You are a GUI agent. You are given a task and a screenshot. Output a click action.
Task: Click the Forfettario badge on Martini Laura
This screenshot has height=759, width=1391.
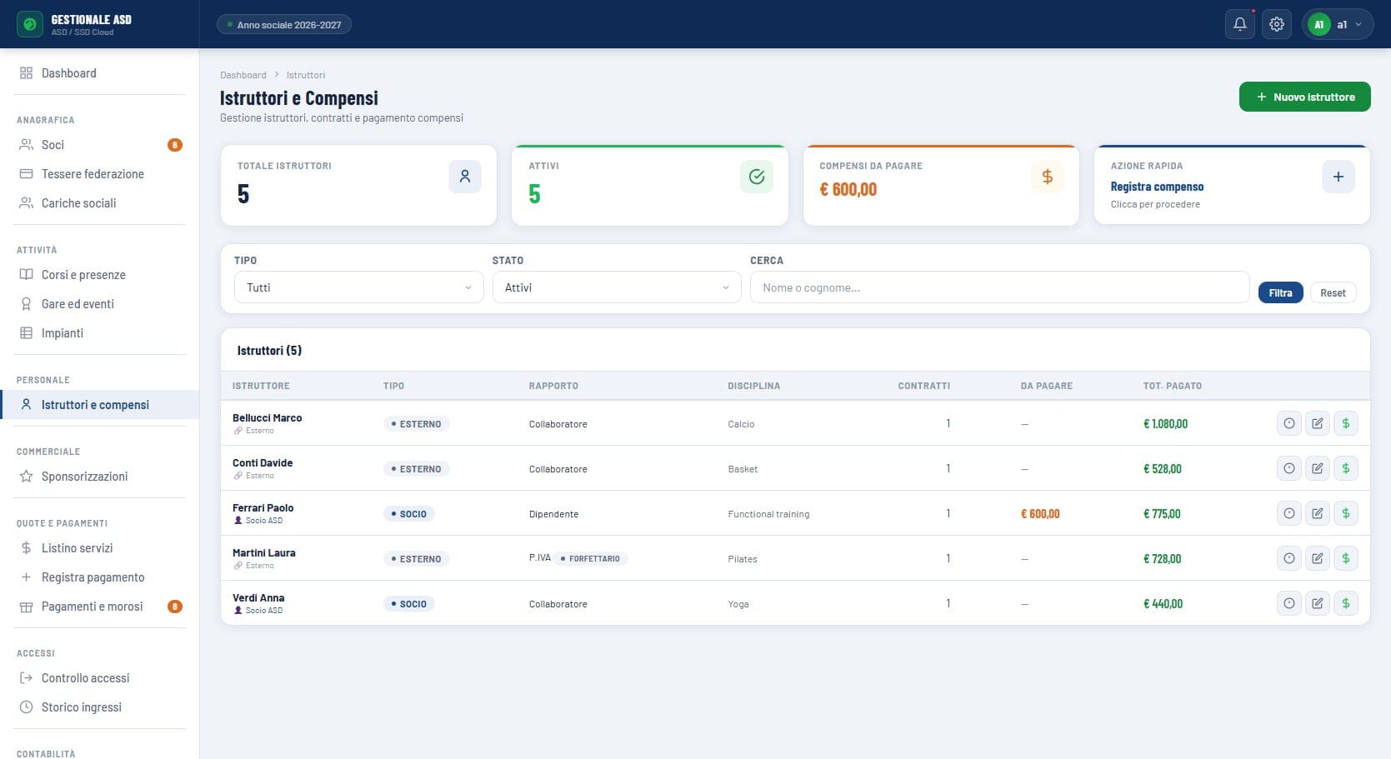591,558
